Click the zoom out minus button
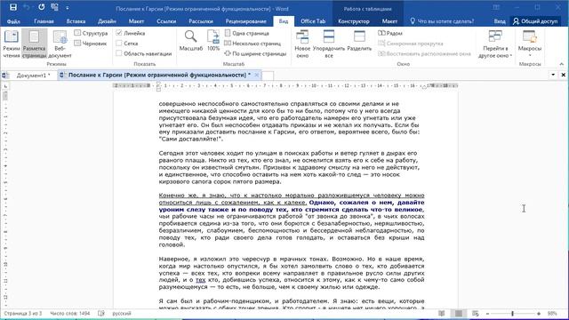The height and width of the screenshot is (320, 569). pos(487,314)
